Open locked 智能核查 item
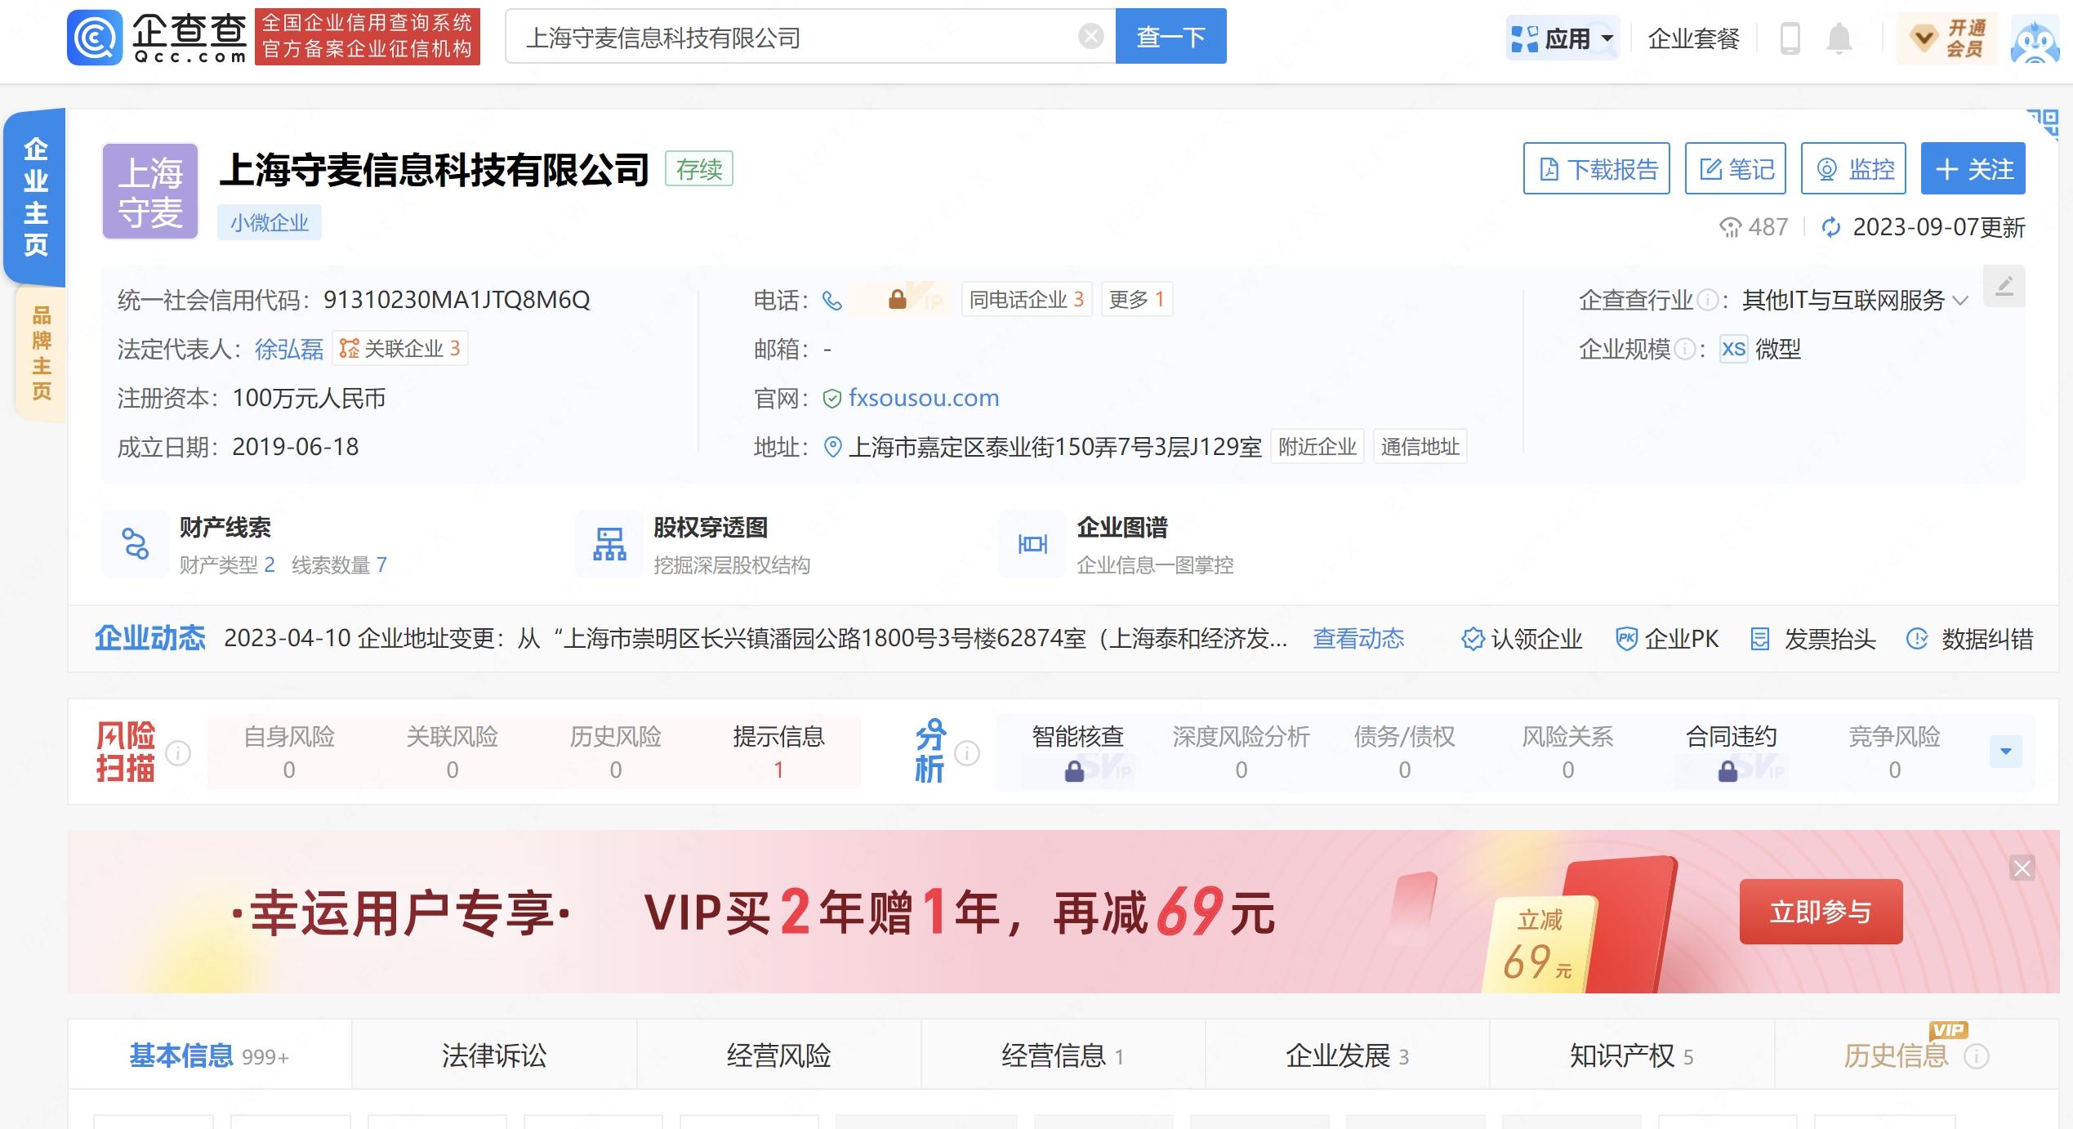The image size is (2073, 1129). [x=1077, y=752]
